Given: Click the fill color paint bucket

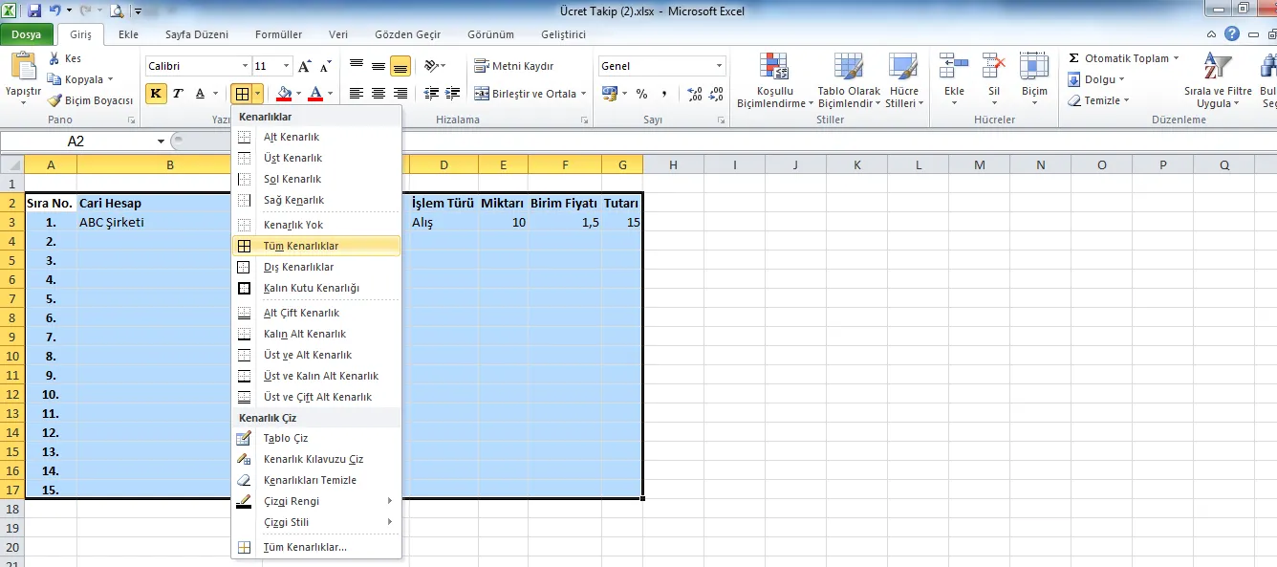Looking at the screenshot, I should point(283,94).
